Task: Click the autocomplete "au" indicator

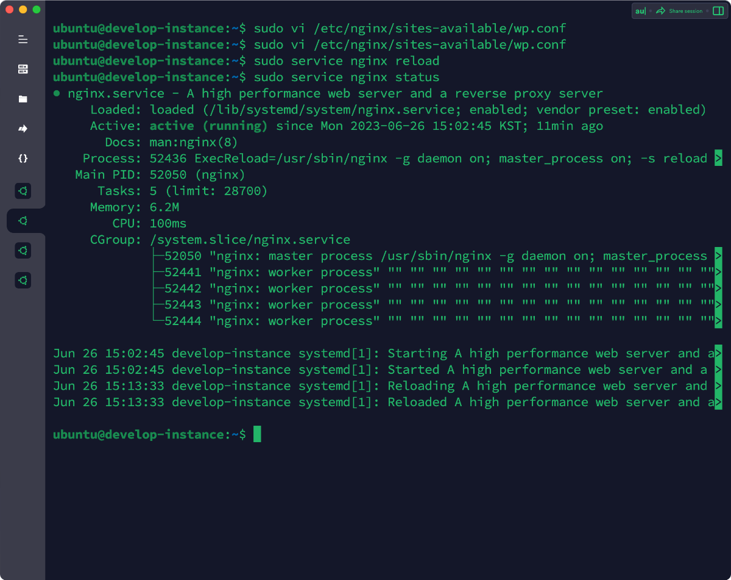Action: [x=640, y=11]
